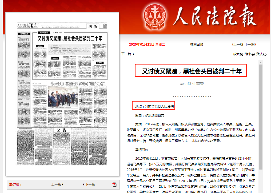Open the PDF download icon

pos(114,184)
